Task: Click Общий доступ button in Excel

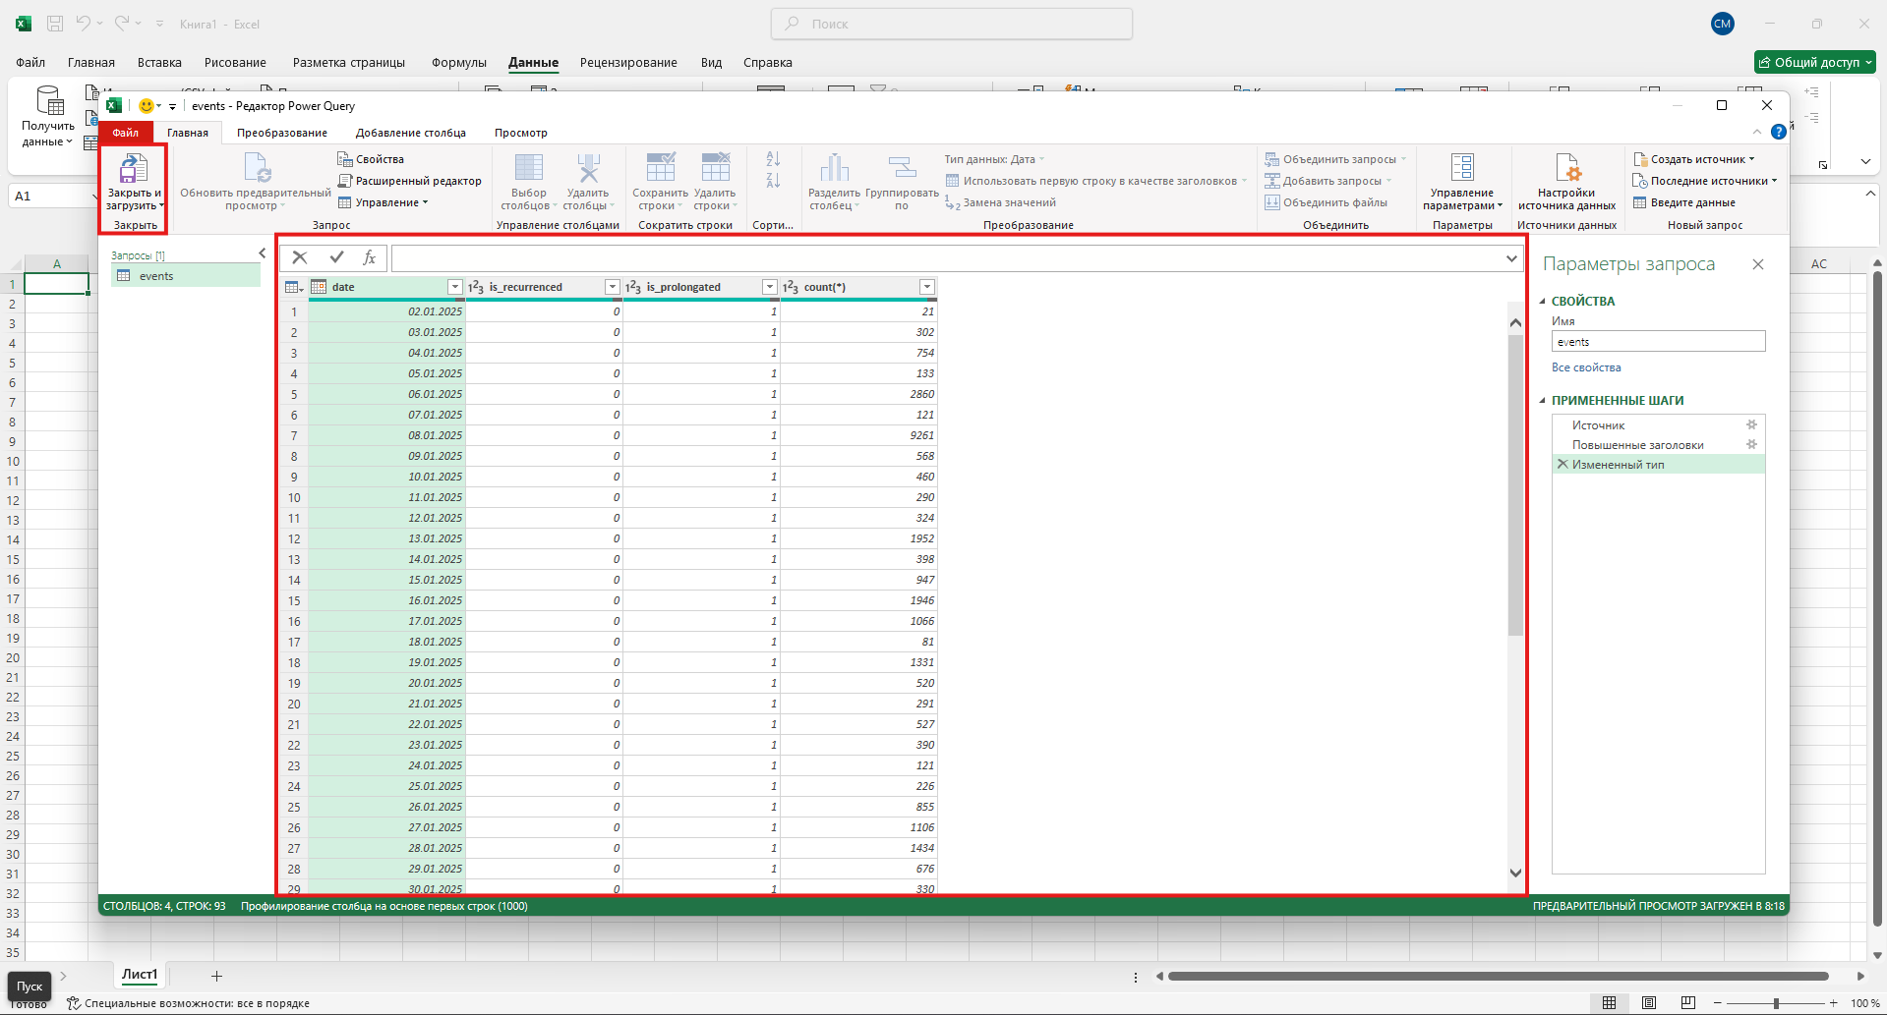Action: point(1815,62)
